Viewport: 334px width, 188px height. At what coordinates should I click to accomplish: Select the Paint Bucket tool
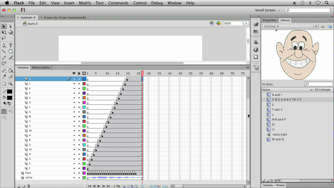coord(10,70)
